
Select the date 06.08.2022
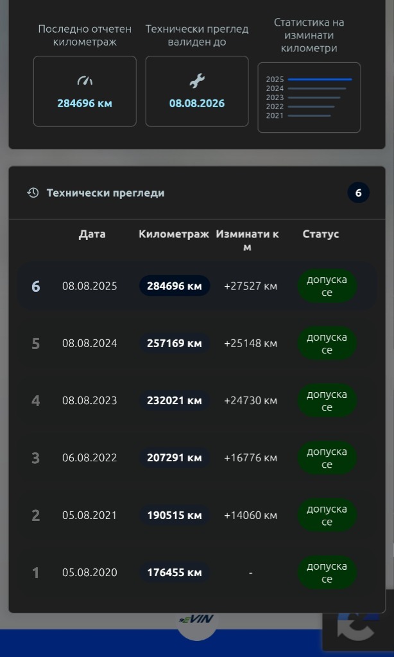click(90, 458)
